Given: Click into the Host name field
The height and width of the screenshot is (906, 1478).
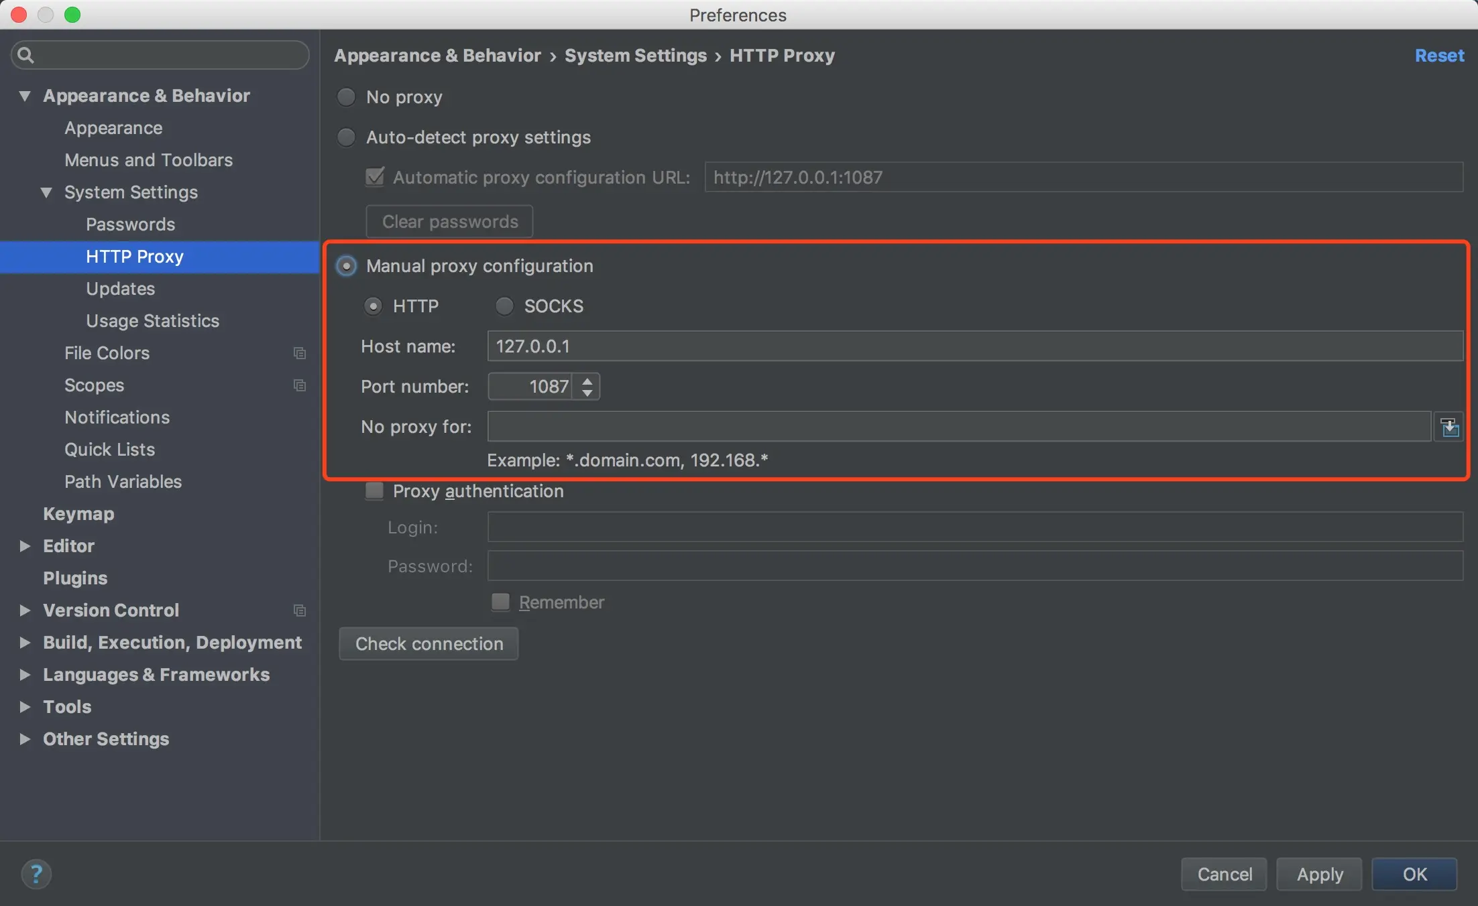Looking at the screenshot, I should coord(974,346).
